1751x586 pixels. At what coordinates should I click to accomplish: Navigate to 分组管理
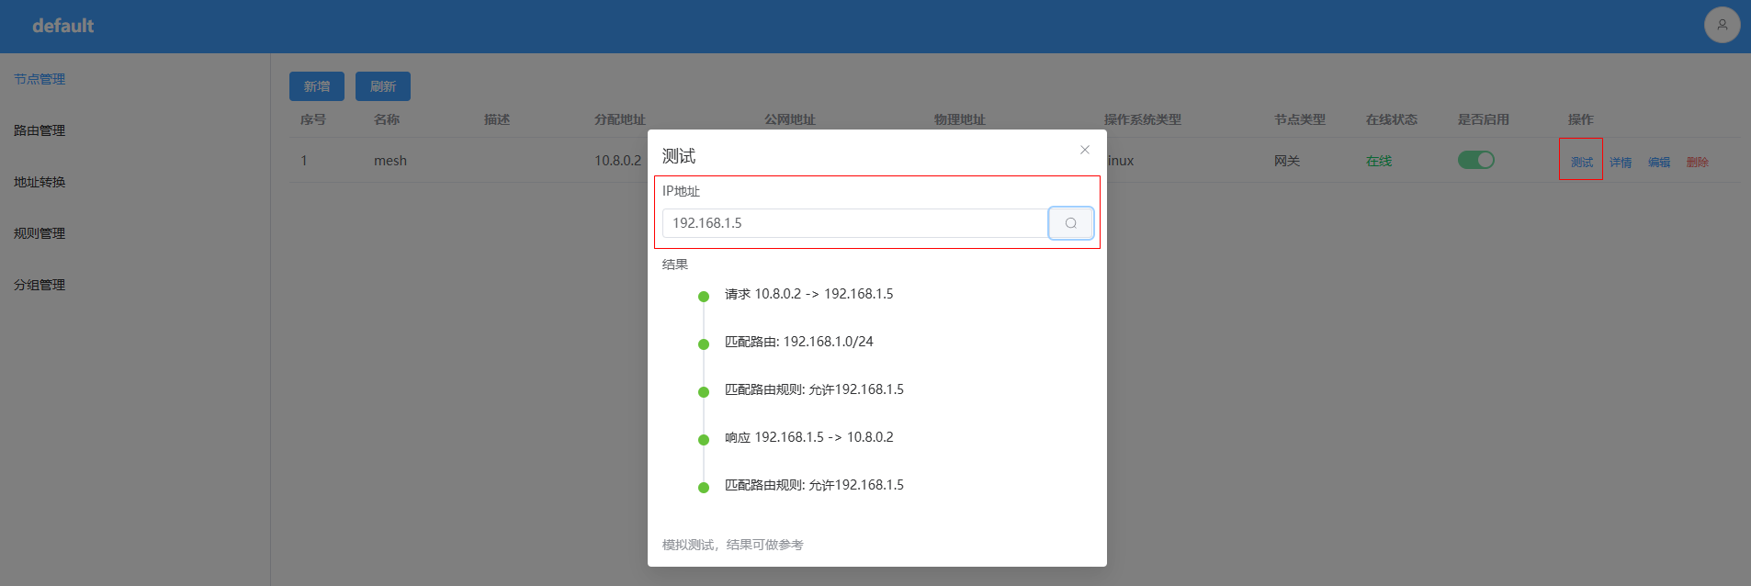pos(40,285)
